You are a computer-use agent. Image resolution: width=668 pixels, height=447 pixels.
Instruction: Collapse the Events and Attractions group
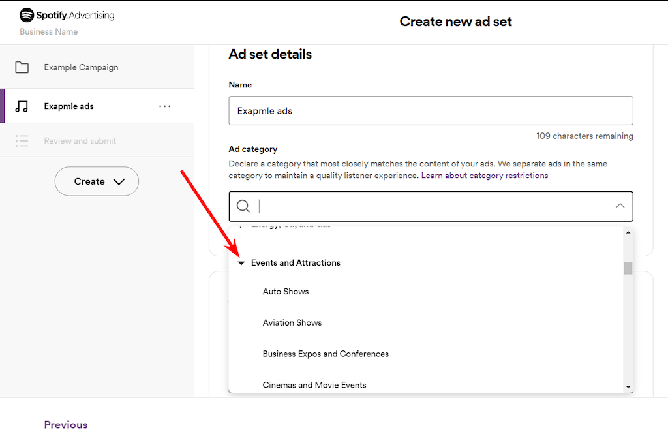click(x=241, y=263)
